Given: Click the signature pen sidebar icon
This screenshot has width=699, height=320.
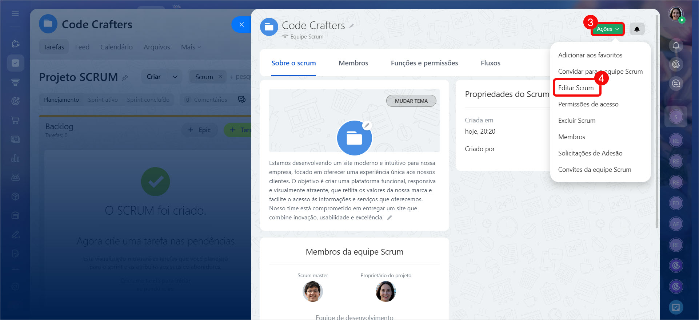Looking at the screenshot, I should 15,235.
